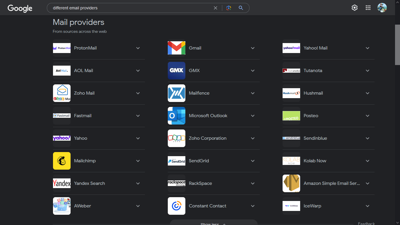Select the Amazon Simple Email Ser... label
Viewport: 400px width, 225px height.
pyautogui.click(x=332, y=183)
